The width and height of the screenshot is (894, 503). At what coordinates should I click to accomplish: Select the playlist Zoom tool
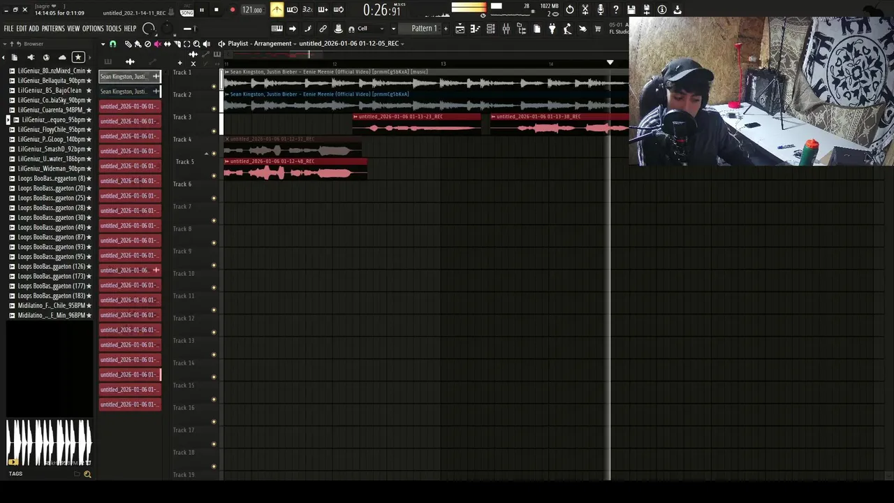(x=196, y=44)
